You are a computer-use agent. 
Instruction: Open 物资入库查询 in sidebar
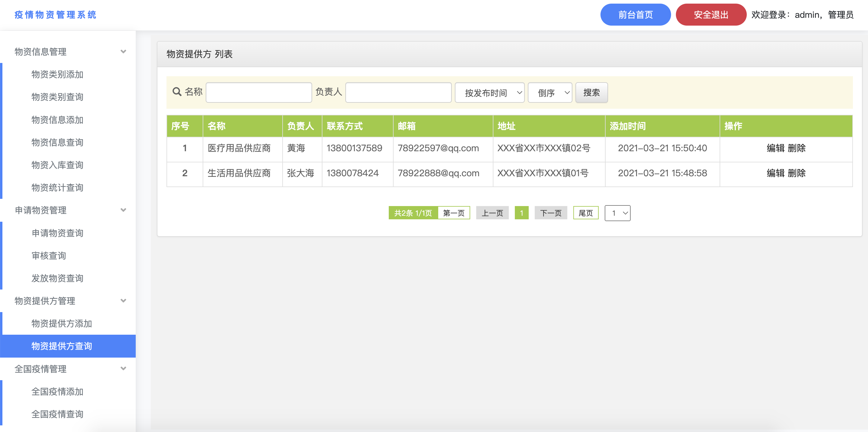pyautogui.click(x=57, y=165)
